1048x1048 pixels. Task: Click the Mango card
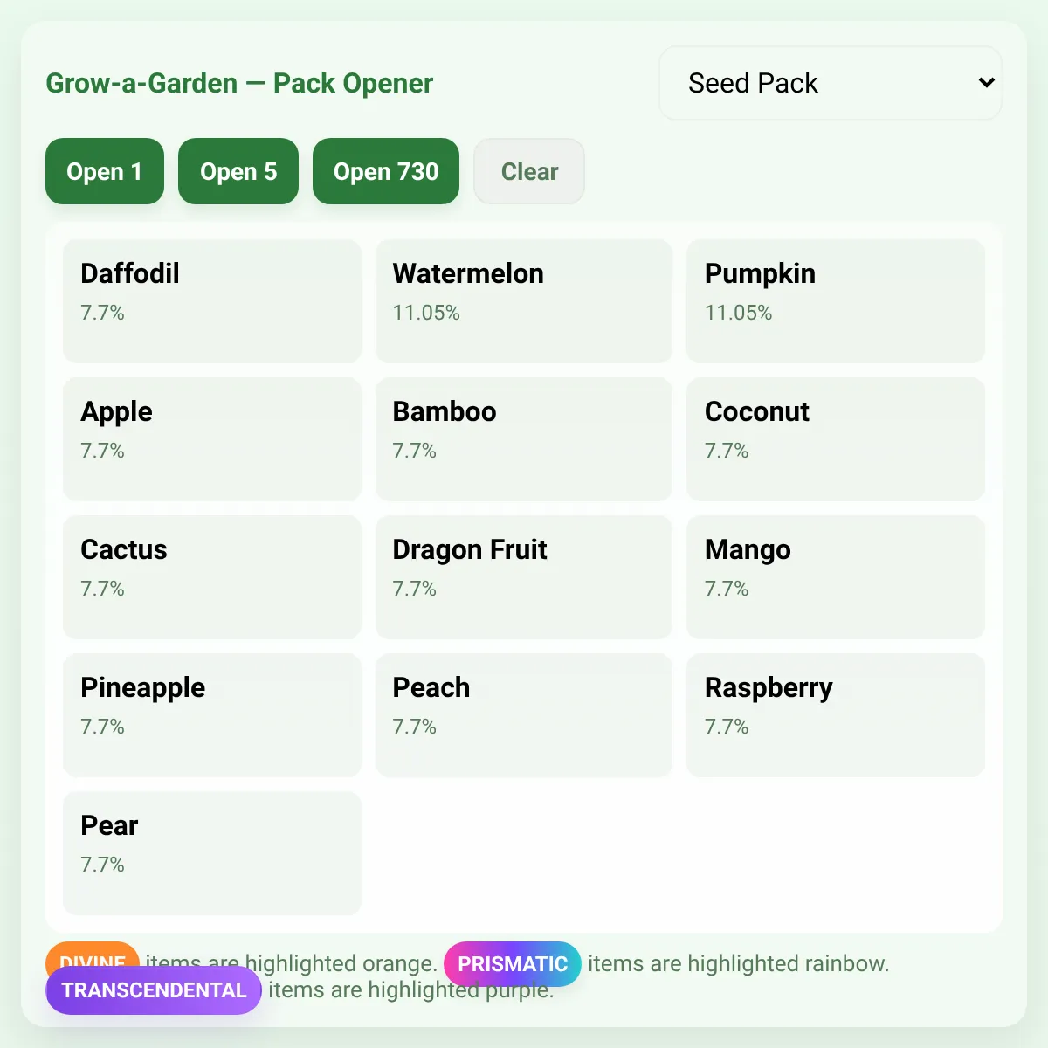pyautogui.click(x=836, y=577)
